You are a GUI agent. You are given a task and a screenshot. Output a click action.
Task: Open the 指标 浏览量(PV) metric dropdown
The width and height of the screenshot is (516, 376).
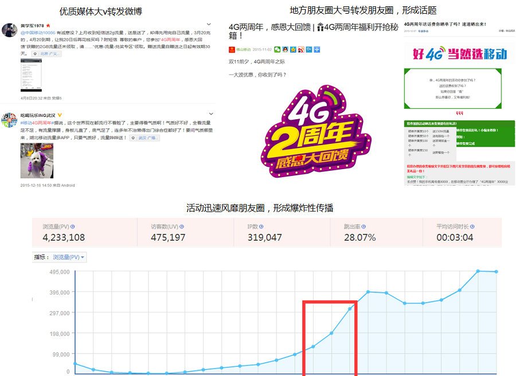[x=68, y=257]
